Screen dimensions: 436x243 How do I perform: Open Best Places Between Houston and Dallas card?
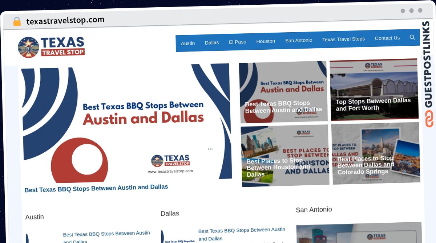pos(285,156)
